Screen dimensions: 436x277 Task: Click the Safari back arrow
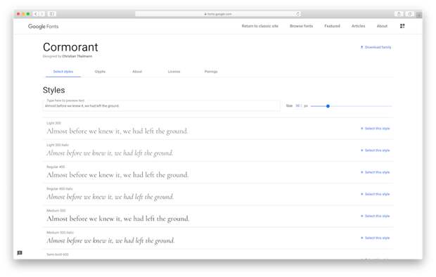point(36,14)
